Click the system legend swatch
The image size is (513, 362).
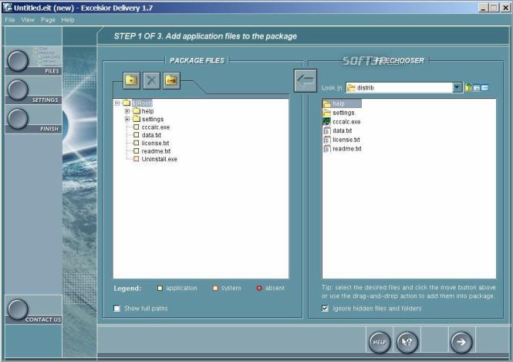point(215,289)
